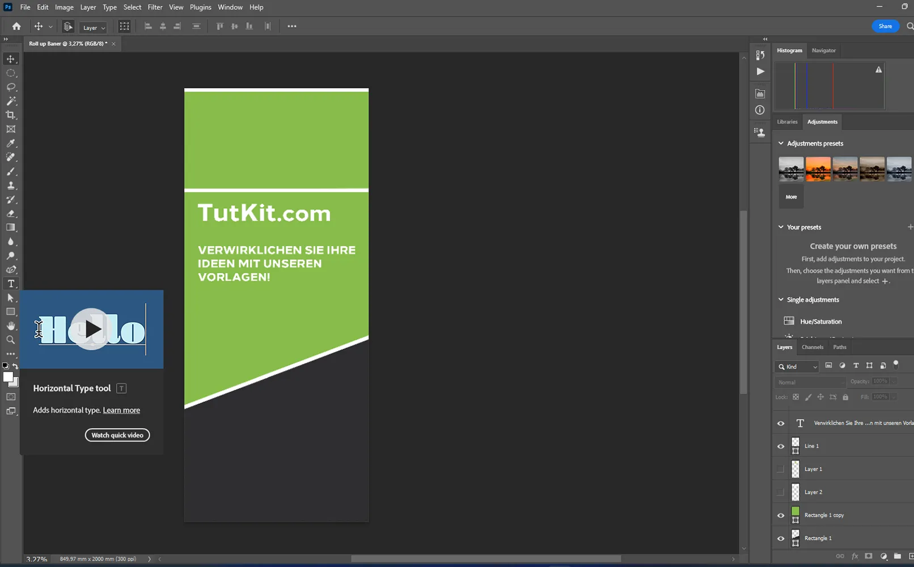914x567 pixels.
Task: Open the Filter menu
Action: point(155,7)
